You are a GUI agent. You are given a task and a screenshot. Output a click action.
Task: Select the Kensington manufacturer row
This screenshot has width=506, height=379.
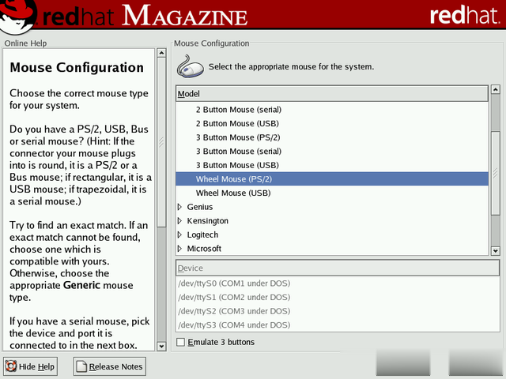coord(332,220)
